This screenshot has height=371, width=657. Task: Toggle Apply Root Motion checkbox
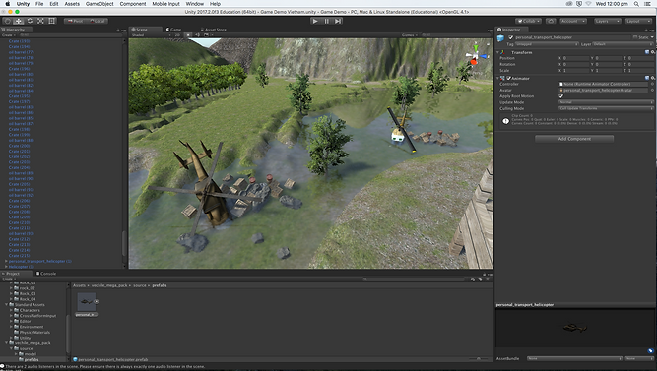pos(561,96)
